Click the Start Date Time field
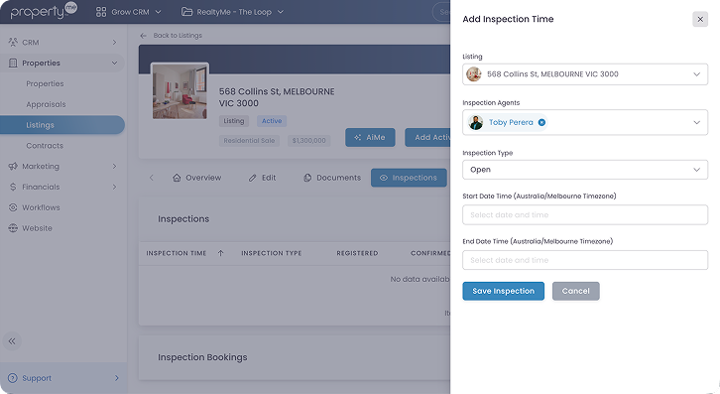Viewport: 720px width, 394px height. (x=584, y=214)
